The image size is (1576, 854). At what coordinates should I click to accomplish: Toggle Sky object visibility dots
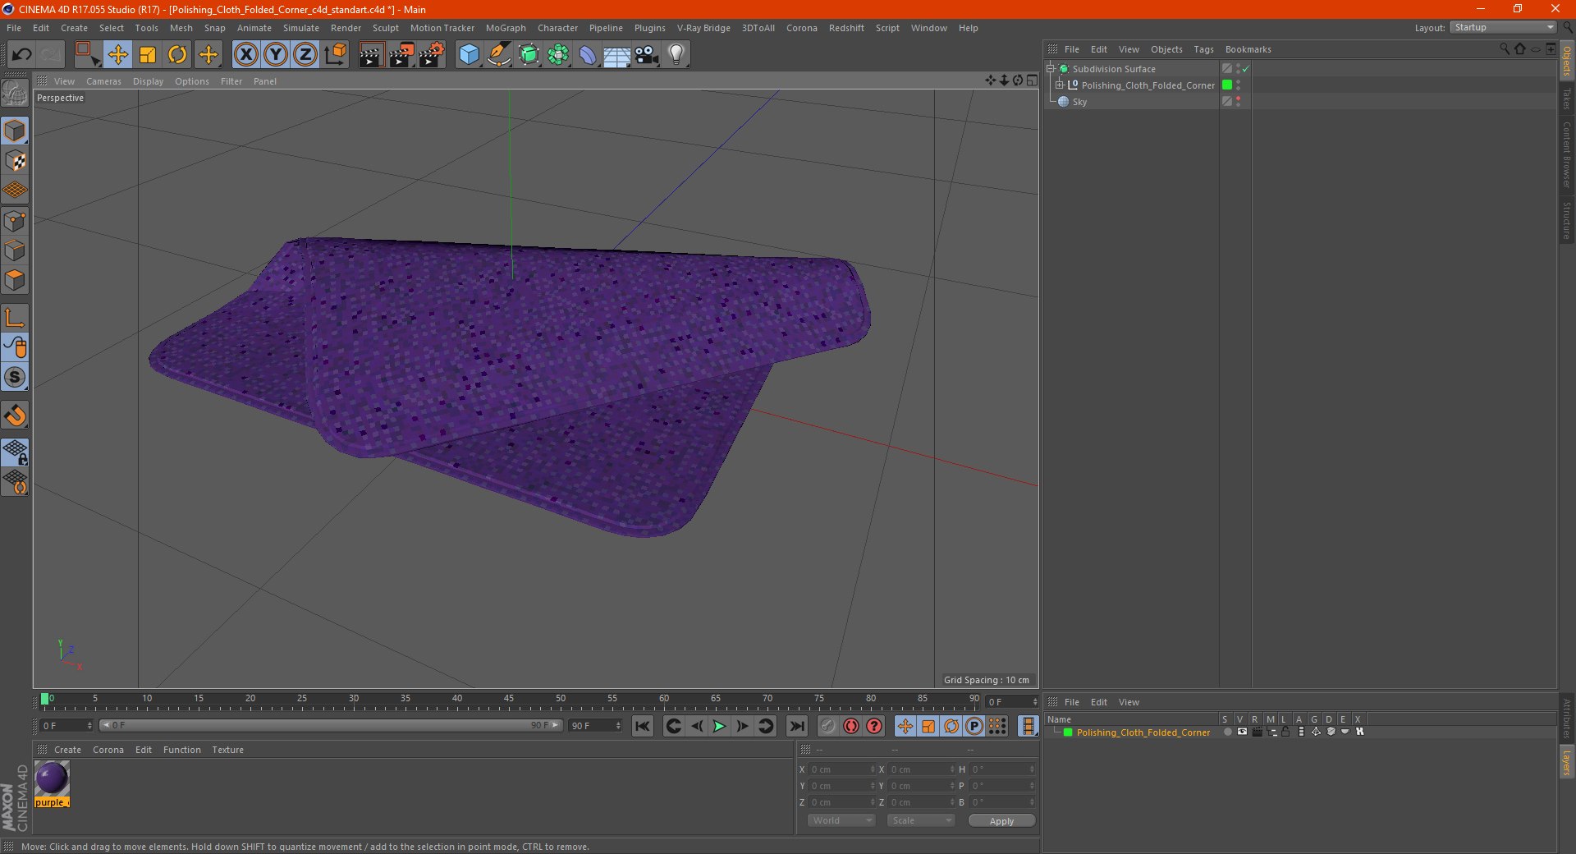(x=1238, y=102)
